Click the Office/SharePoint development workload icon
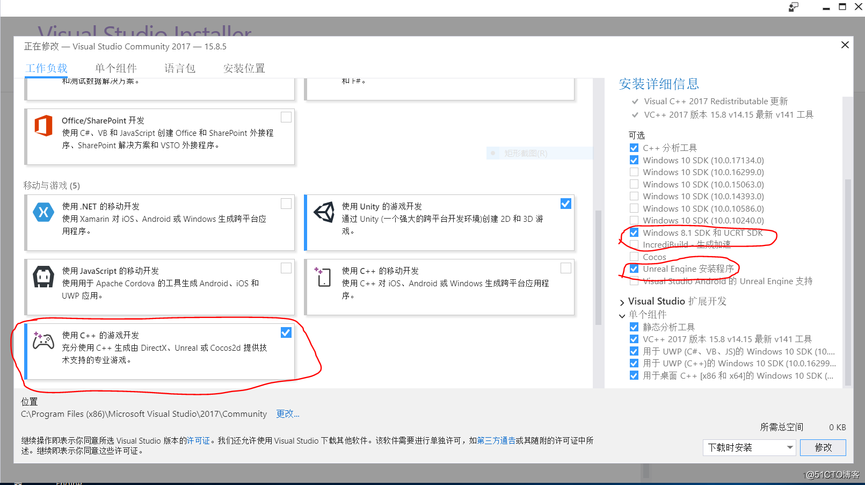This screenshot has height=485, width=865. (x=43, y=126)
